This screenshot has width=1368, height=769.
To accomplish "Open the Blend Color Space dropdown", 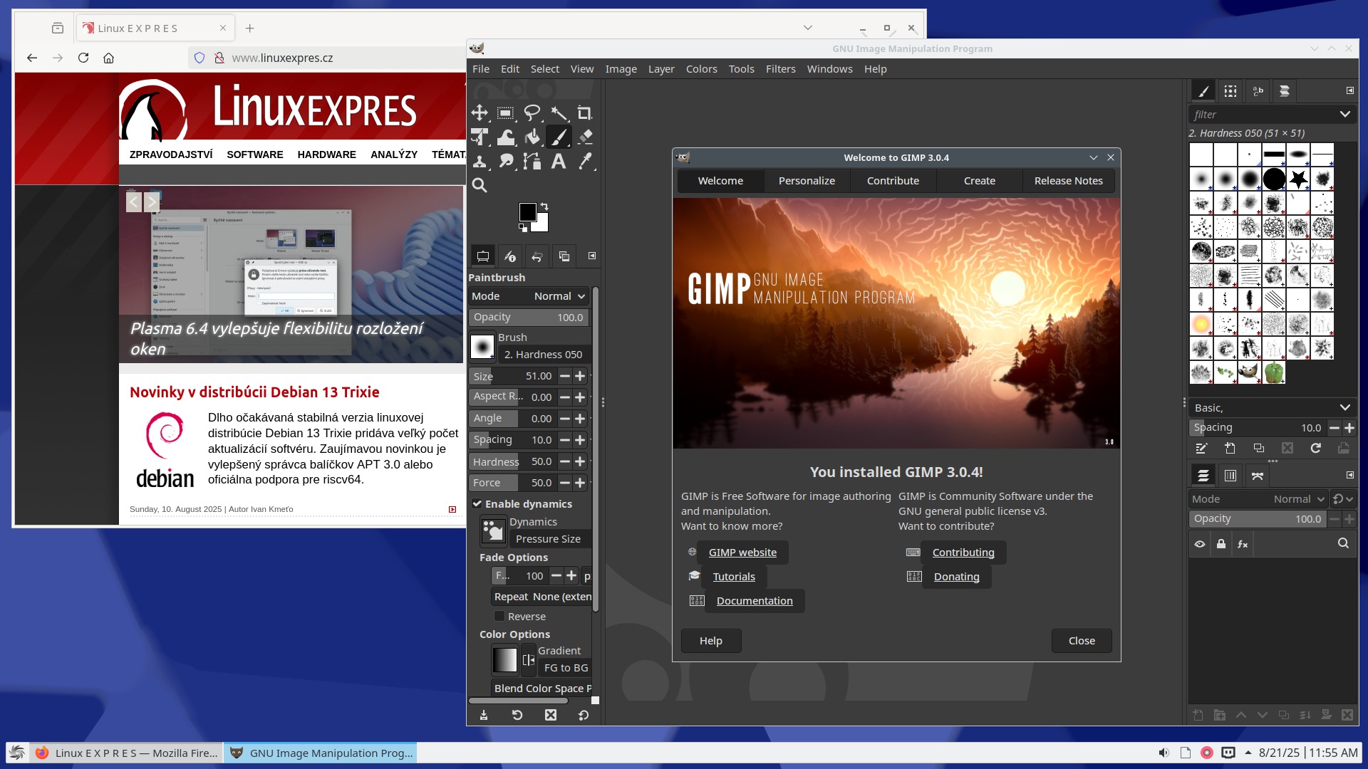I will [541, 689].
